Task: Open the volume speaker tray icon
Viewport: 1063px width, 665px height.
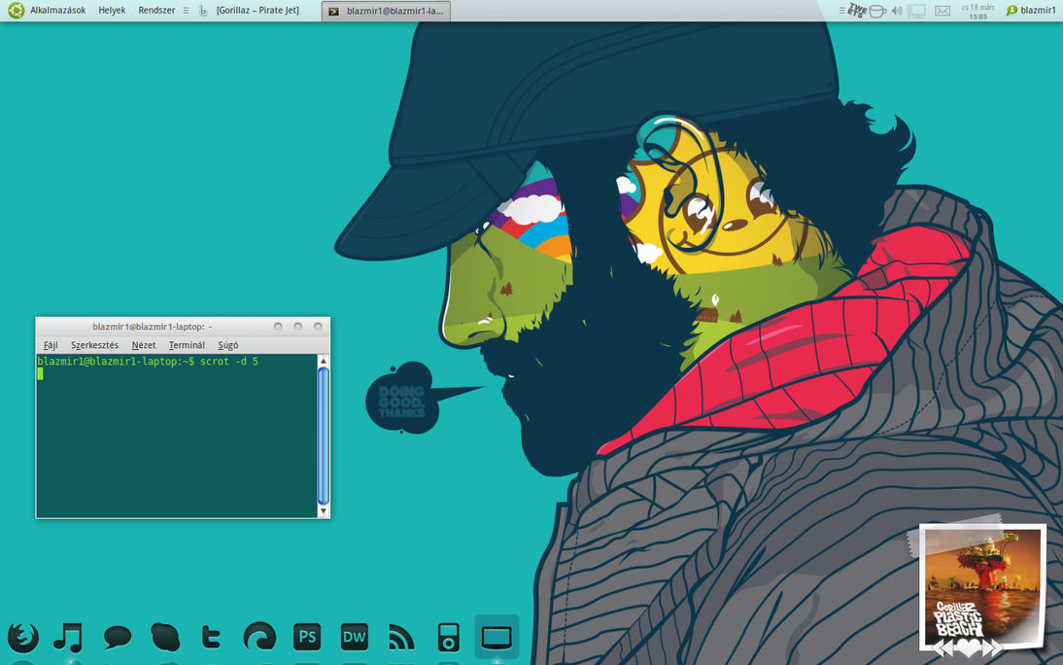Action: click(x=897, y=11)
